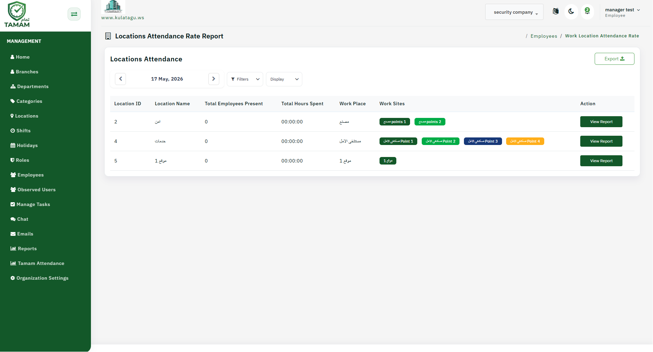The width and height of the screenshot is (653, 352).
Task: Click the Holidays calendar icon
Action: point(13,145)
